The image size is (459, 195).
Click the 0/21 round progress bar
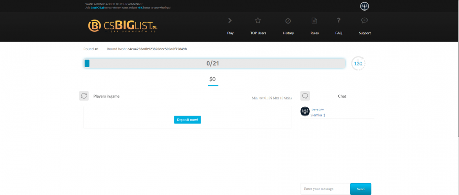point(214,63)
